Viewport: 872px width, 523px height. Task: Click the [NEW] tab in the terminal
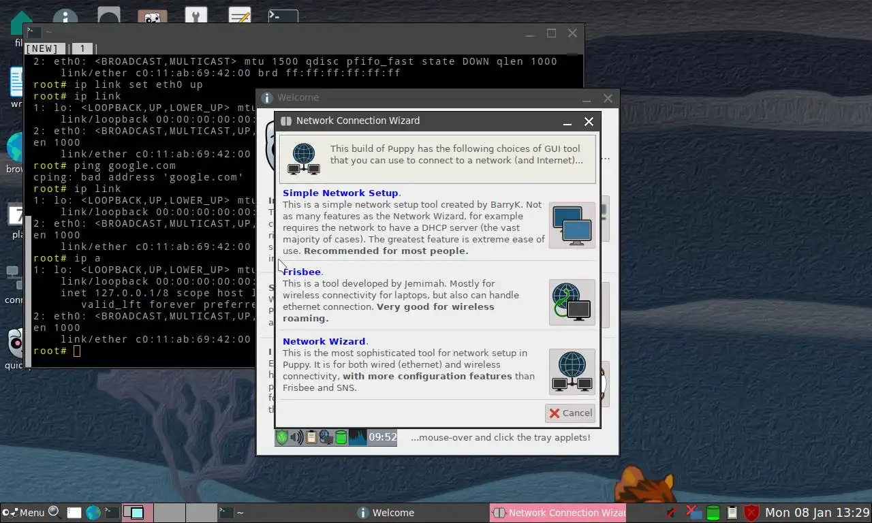[x=45, y=48]
